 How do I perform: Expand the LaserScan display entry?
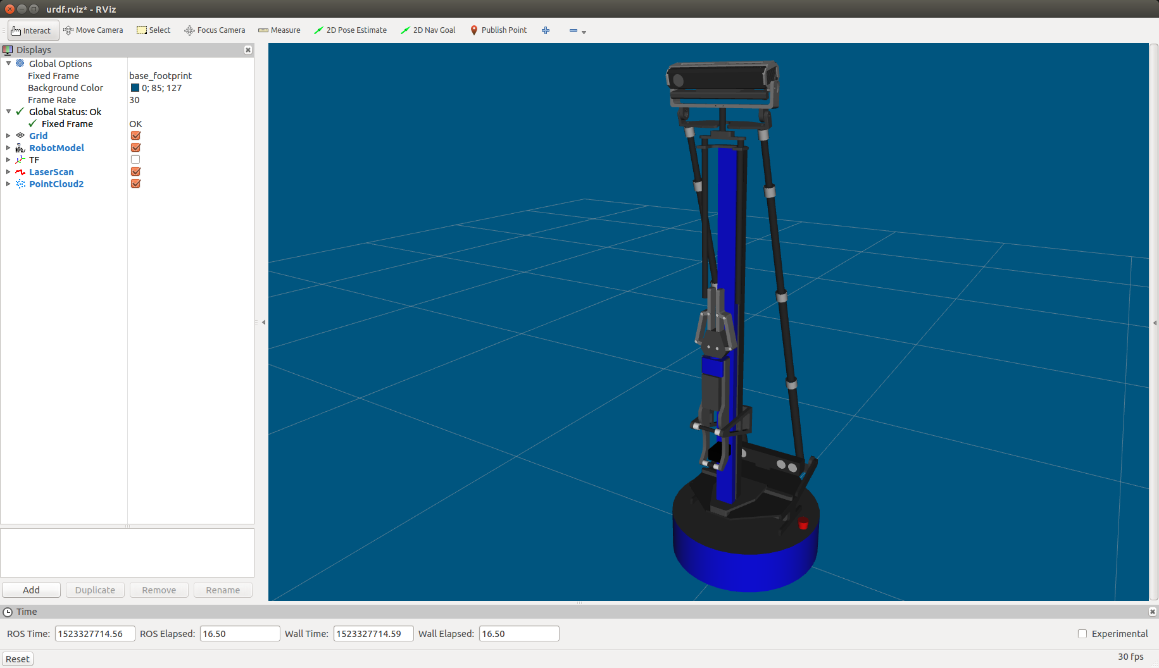pyautogui.click(x=8, y=172)
